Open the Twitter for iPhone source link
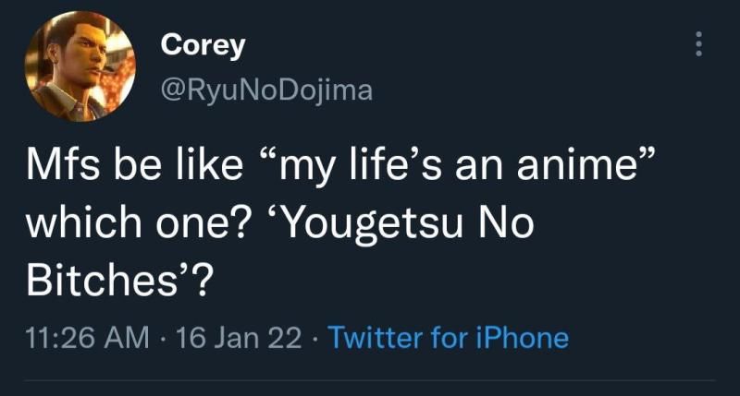 pos(449,338)
